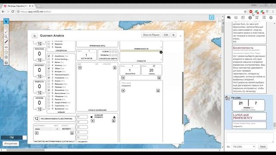The width and height of the screenshot is (276, 155).
Task: Tick Атлетика skill proficiency checkbox
Action: pyautogui.click(x=49, y=65)
